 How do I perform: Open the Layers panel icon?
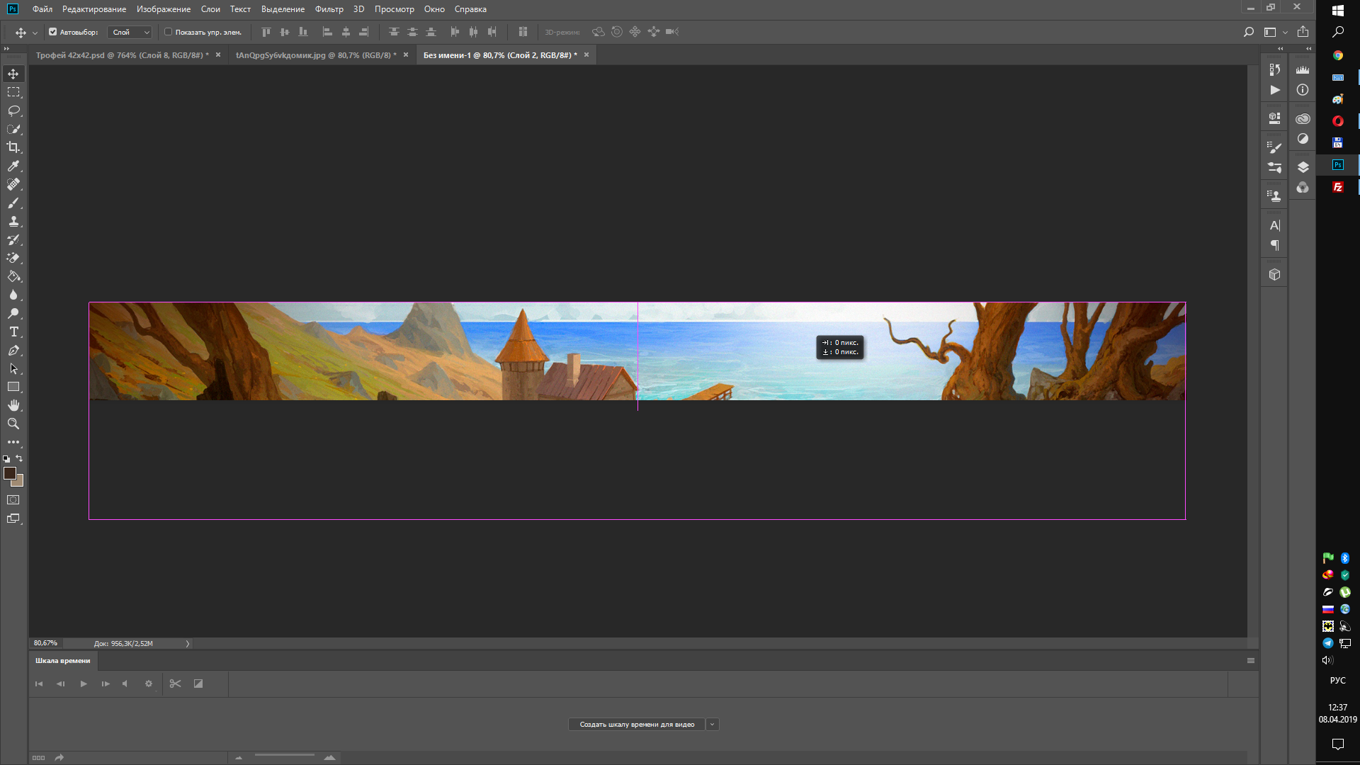point(1303,167)
